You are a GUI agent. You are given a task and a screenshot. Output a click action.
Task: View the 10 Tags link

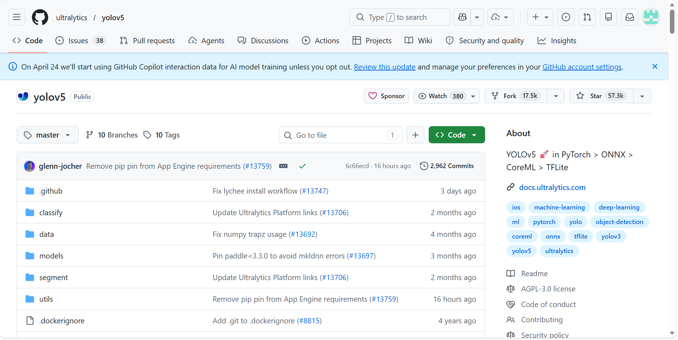(162, 135)
